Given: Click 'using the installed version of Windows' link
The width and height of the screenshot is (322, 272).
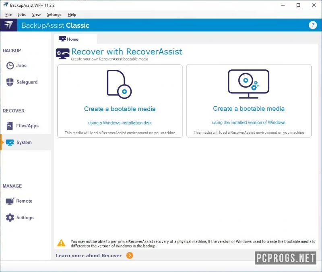Looking at the screenshot, I should 248,123.
